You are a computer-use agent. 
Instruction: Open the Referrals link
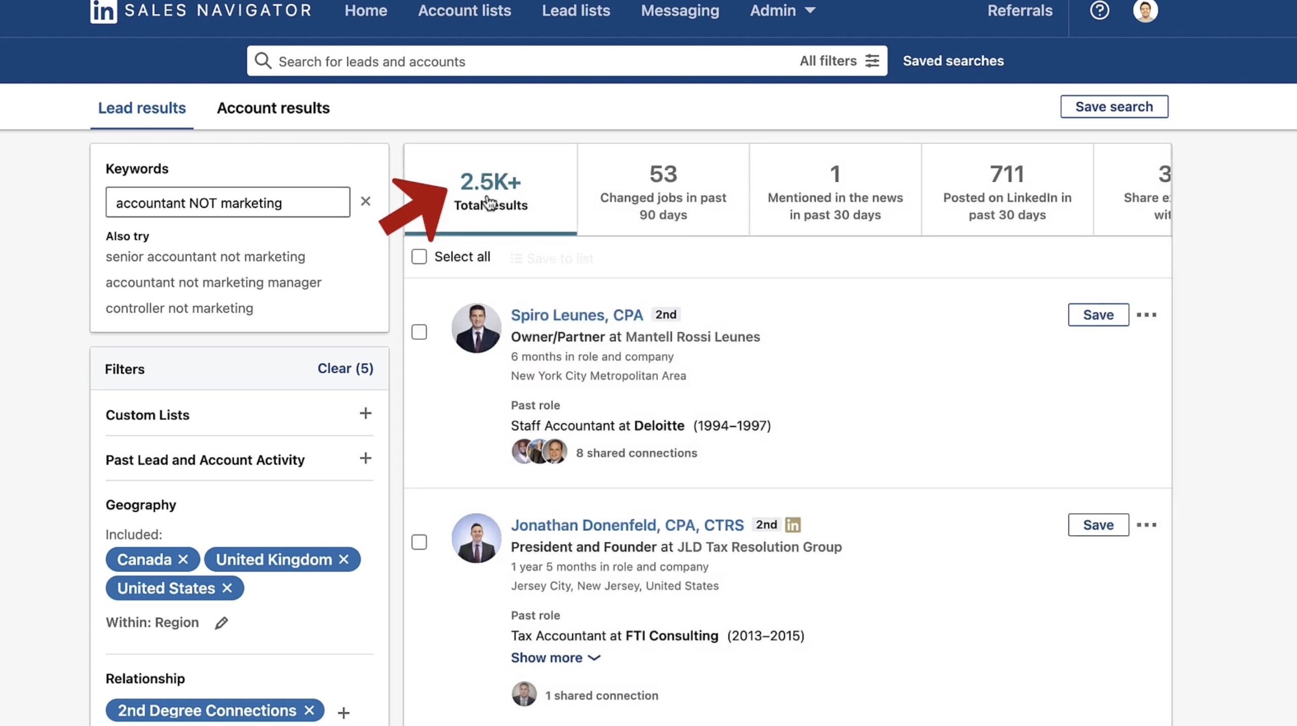[1020, 11]
